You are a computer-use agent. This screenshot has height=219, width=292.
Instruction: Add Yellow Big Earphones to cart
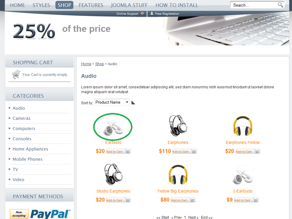[183, 200]
